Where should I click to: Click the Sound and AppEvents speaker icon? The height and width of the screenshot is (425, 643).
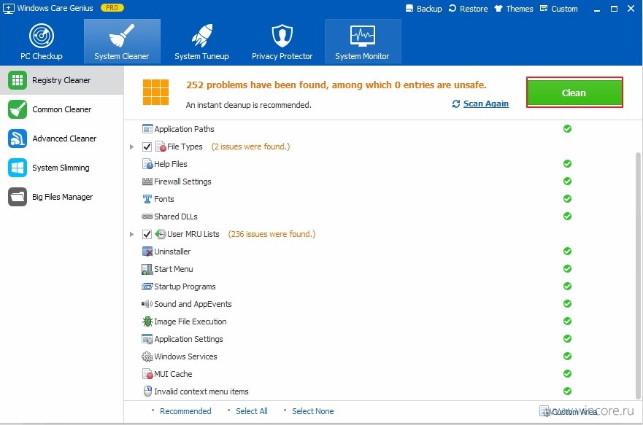click(147, 304)
